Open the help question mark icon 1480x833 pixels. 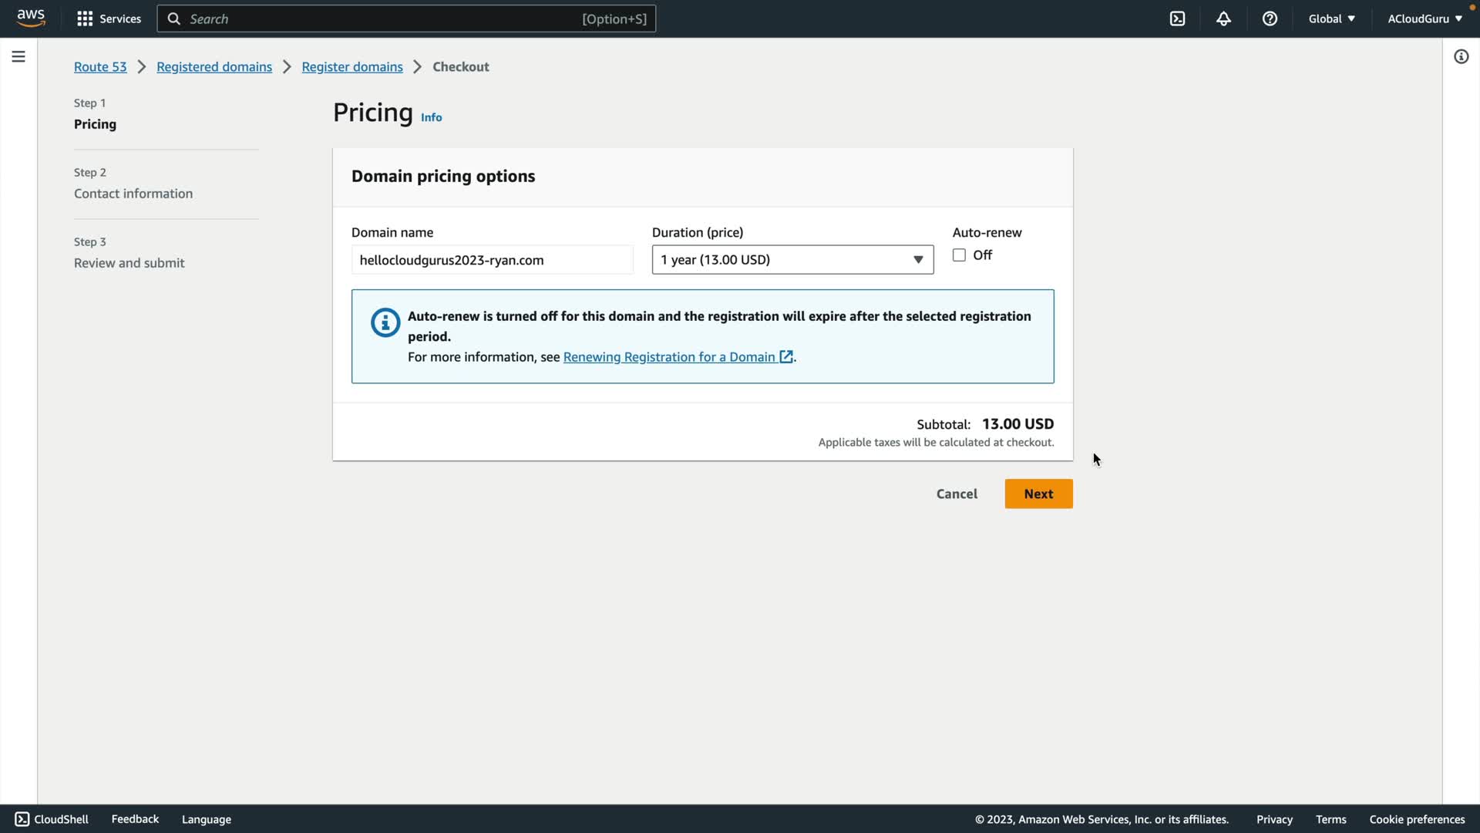[x=1270, y=19]
